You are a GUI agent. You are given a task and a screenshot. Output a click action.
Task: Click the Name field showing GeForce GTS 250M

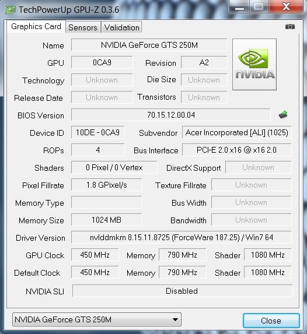coord(149,45)
